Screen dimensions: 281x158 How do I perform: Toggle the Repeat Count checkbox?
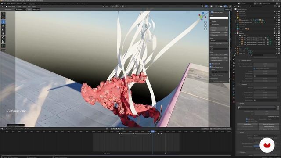(x=211, y=64)
